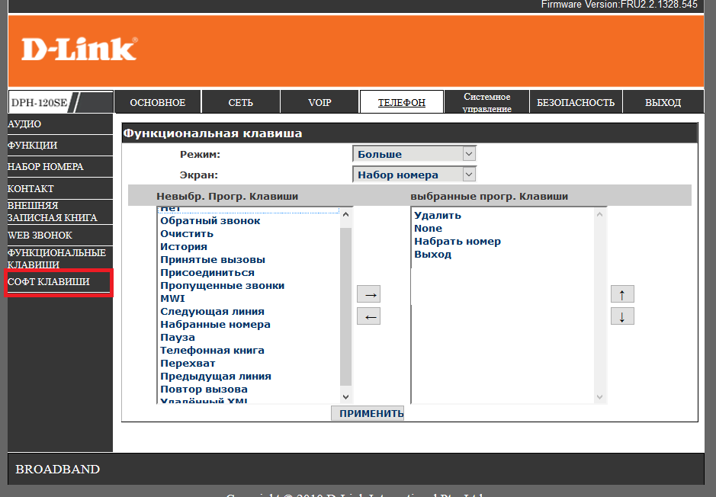Image resolution: width=716 pixels, height=497 pixels.
Task: Click the D-Link logo
Action: (x=79, y=50)
